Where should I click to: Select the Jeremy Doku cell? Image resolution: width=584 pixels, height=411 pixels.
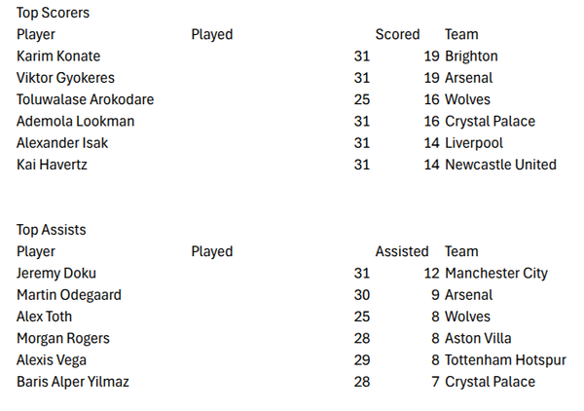coord(56,274)
